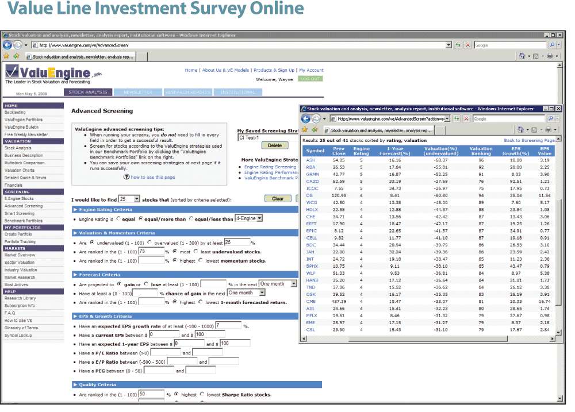The image size is (575, 412).
Task: Open the INSTITUTIONAL tab
Action: 237,92
